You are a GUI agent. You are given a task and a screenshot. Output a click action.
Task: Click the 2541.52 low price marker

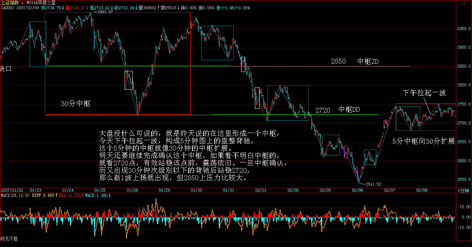(372, 184)
